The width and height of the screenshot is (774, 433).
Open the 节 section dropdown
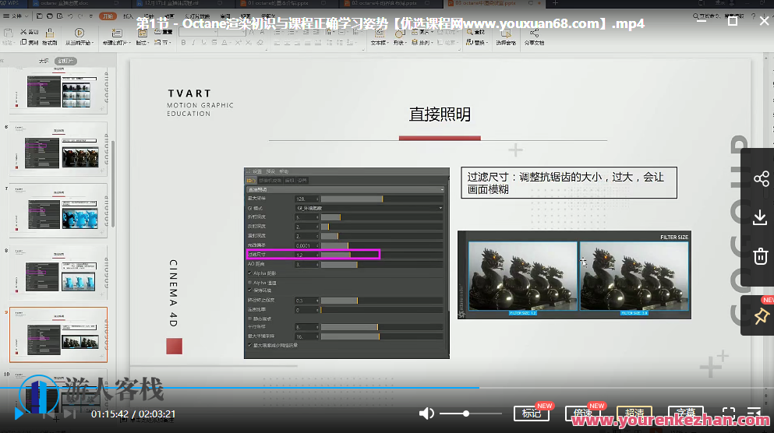point(162,43)
